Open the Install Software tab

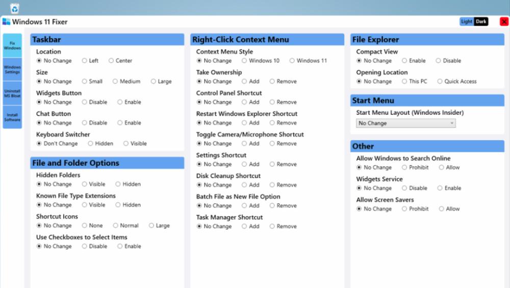(x=12, y=117)
